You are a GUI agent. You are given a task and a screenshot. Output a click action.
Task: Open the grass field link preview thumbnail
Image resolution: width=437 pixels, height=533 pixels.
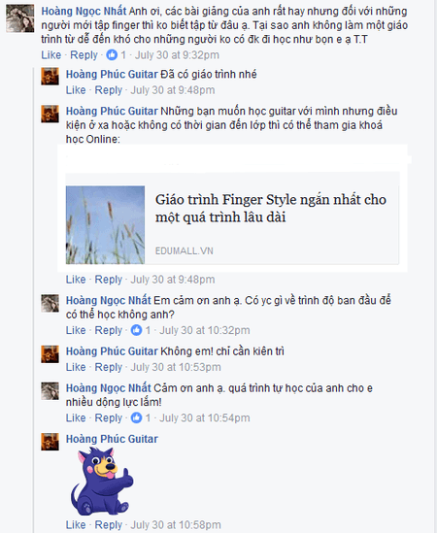click(105, 224)
